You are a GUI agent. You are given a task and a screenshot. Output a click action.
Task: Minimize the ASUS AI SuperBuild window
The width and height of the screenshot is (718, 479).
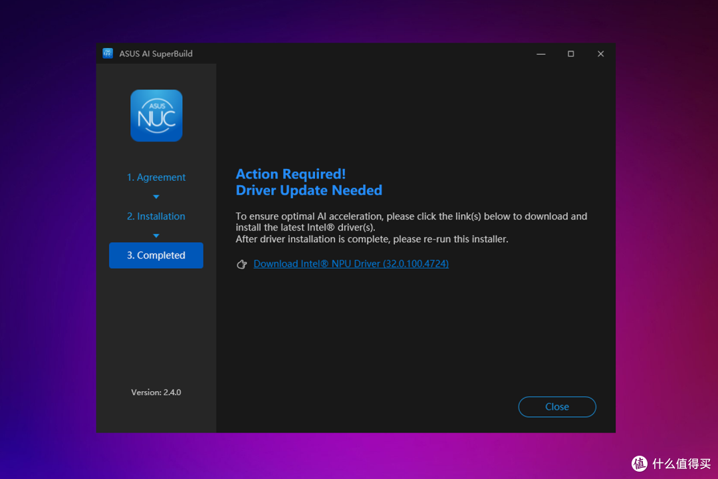(x=540, y=54)
